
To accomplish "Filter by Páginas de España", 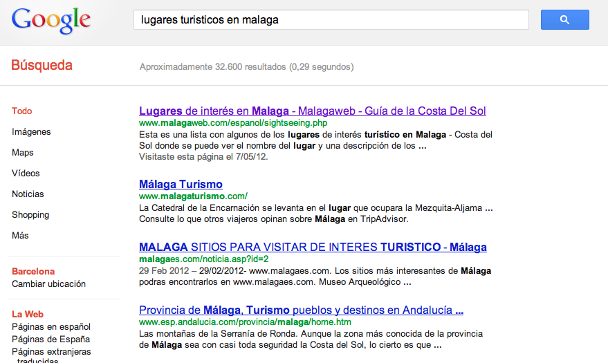I will click(50, 339).
